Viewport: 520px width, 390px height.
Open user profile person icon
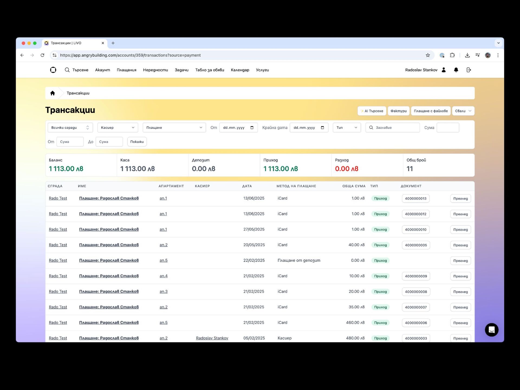tap(444, 70)
